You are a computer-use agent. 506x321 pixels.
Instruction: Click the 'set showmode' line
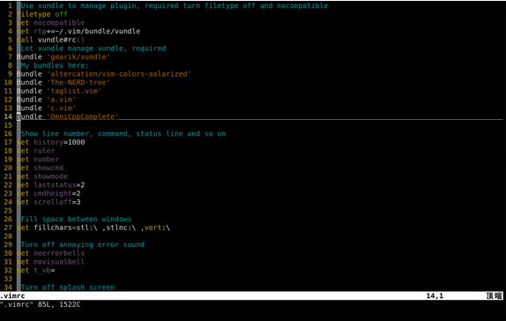[x=42, y=176]
